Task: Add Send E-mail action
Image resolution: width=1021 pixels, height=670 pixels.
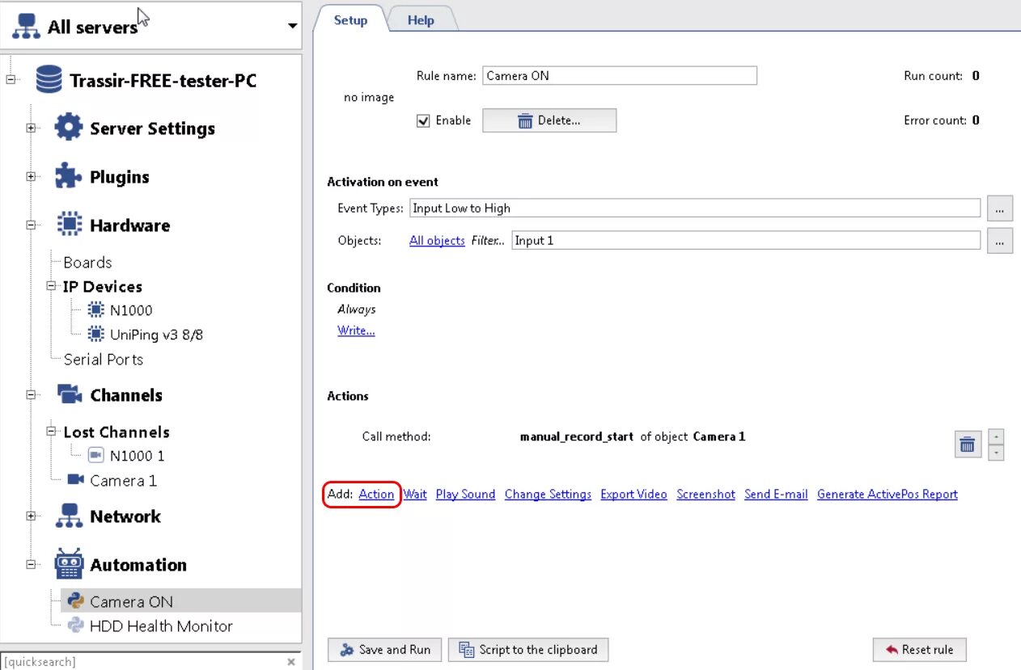Action: pyautogui.click(x=776, y=494)
